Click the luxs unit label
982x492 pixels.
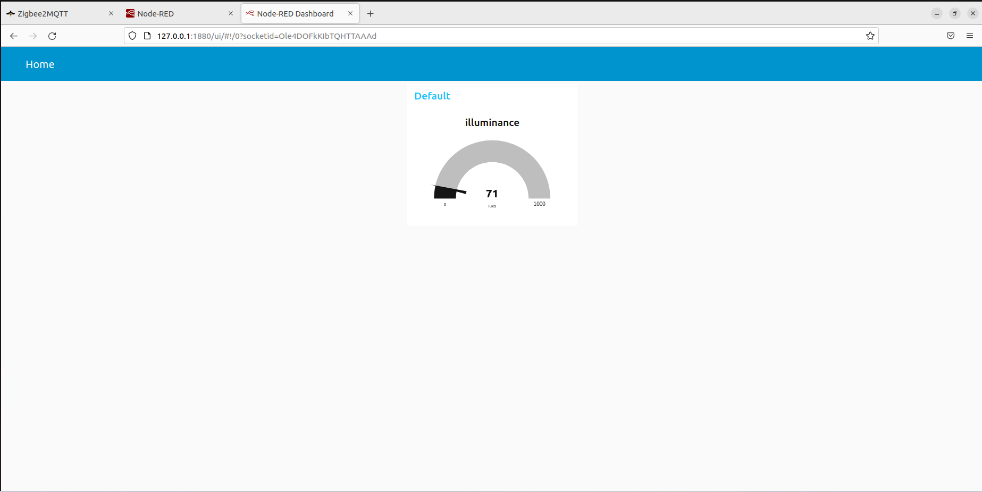click(x=492, y=206)
